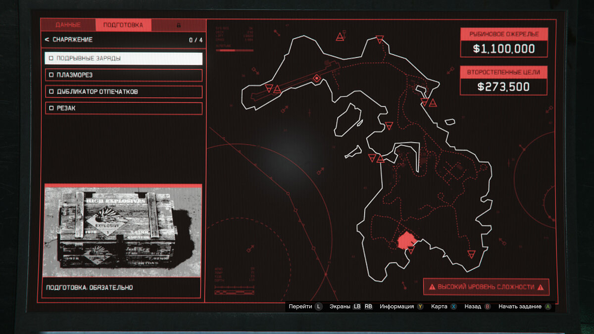Click the L stick icon next to Перейти
The height and width of the screenshot is (334, 594).
click(x=318, y=307)
